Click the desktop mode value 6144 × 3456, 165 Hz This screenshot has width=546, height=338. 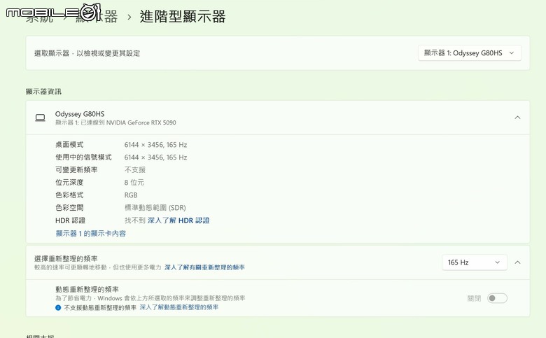pos(155,145)
